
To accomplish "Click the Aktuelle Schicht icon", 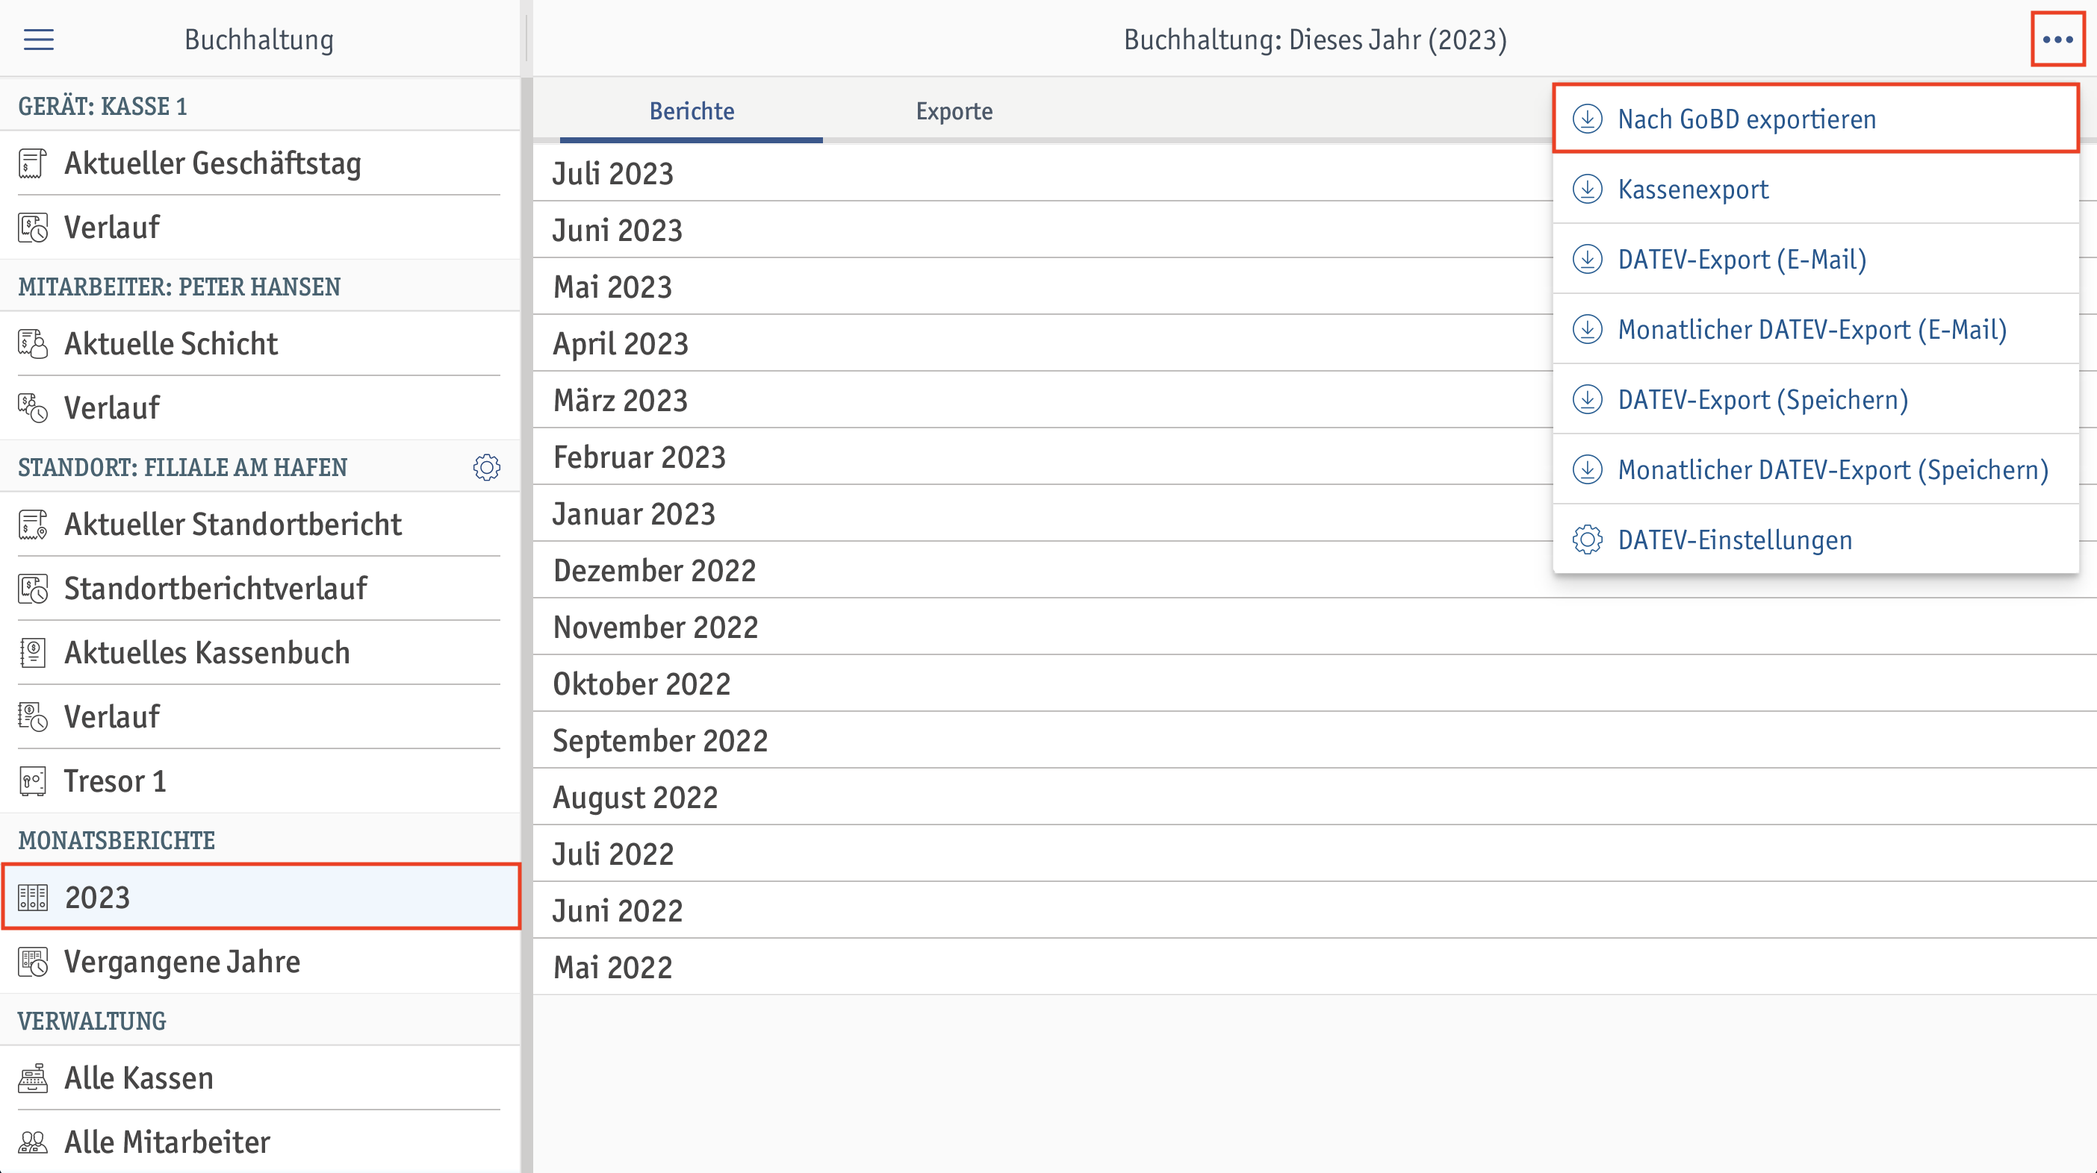I will coord(33,344).
